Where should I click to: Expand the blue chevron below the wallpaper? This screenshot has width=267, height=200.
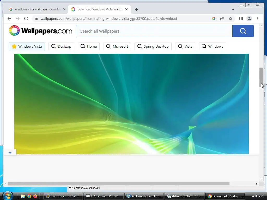pyautogui.click(x=10, y=153)
